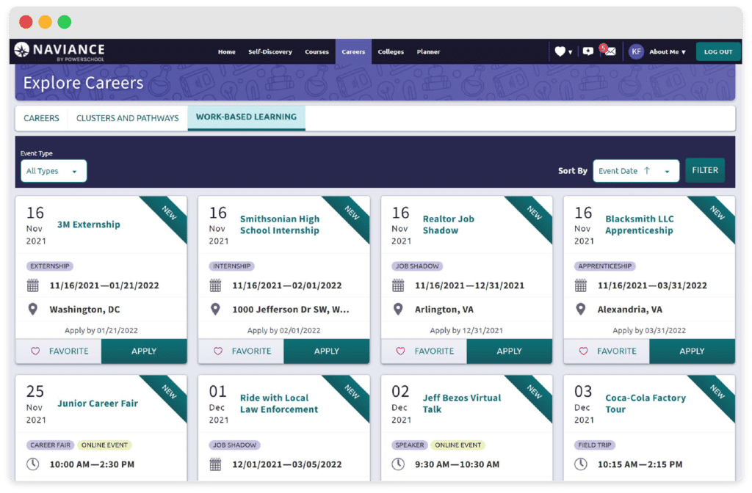Switch to the Careers tab
Viewport: 752px width, 493px height.
tap(41, 118)
